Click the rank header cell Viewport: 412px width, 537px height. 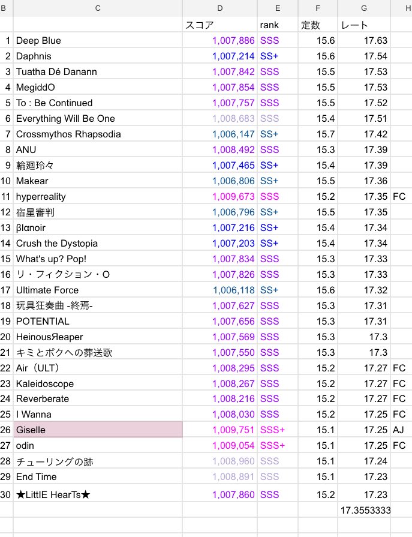(278, 25)
